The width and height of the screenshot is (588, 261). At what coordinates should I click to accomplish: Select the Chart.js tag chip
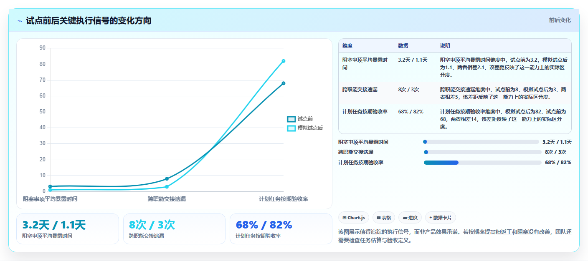[x=353, y=218]
